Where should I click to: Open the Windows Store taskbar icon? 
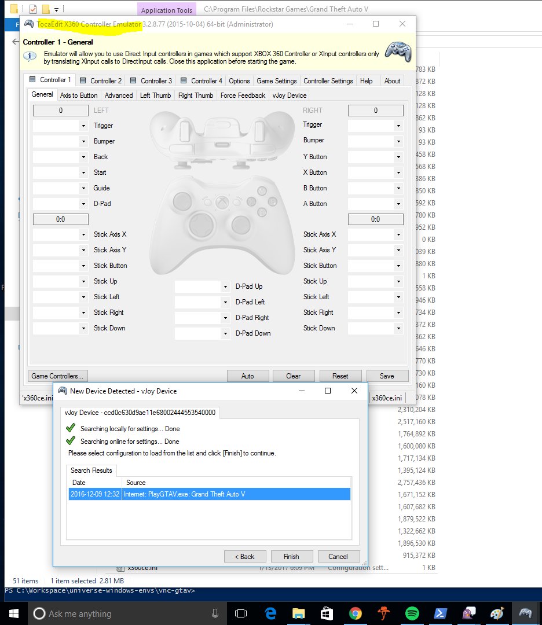click(327, 613)
